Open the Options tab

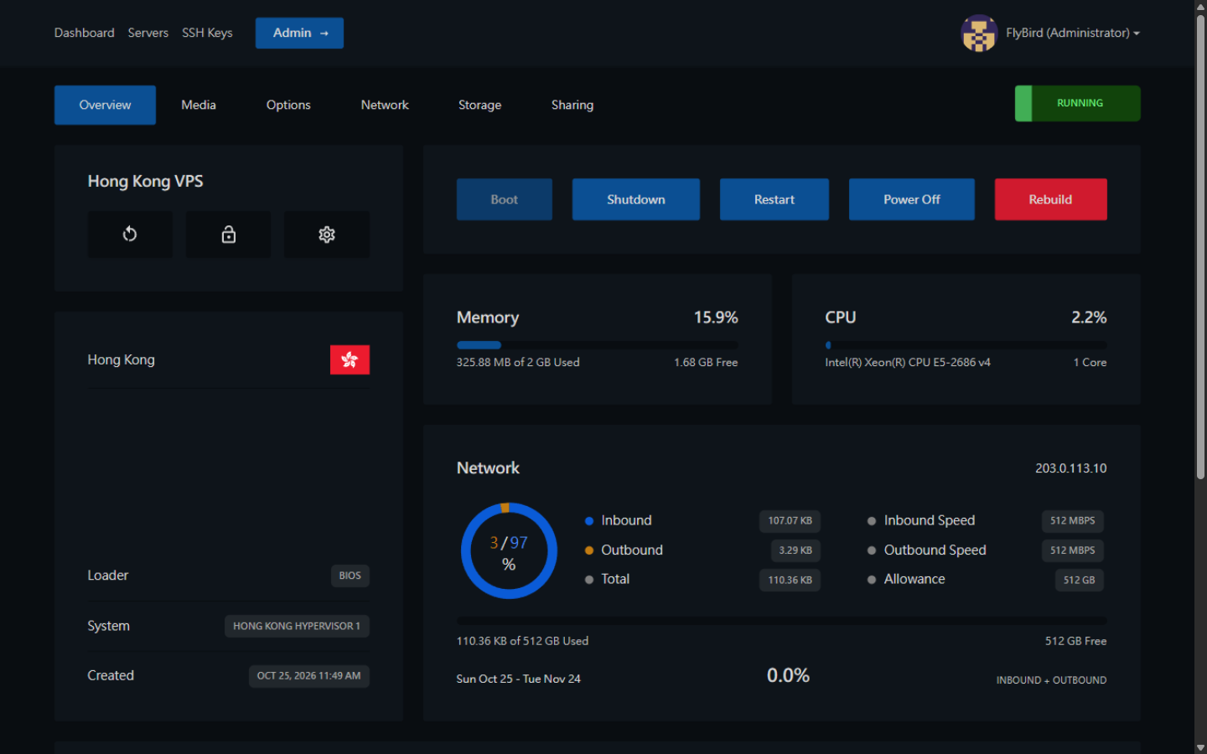(x=288, y=105)
